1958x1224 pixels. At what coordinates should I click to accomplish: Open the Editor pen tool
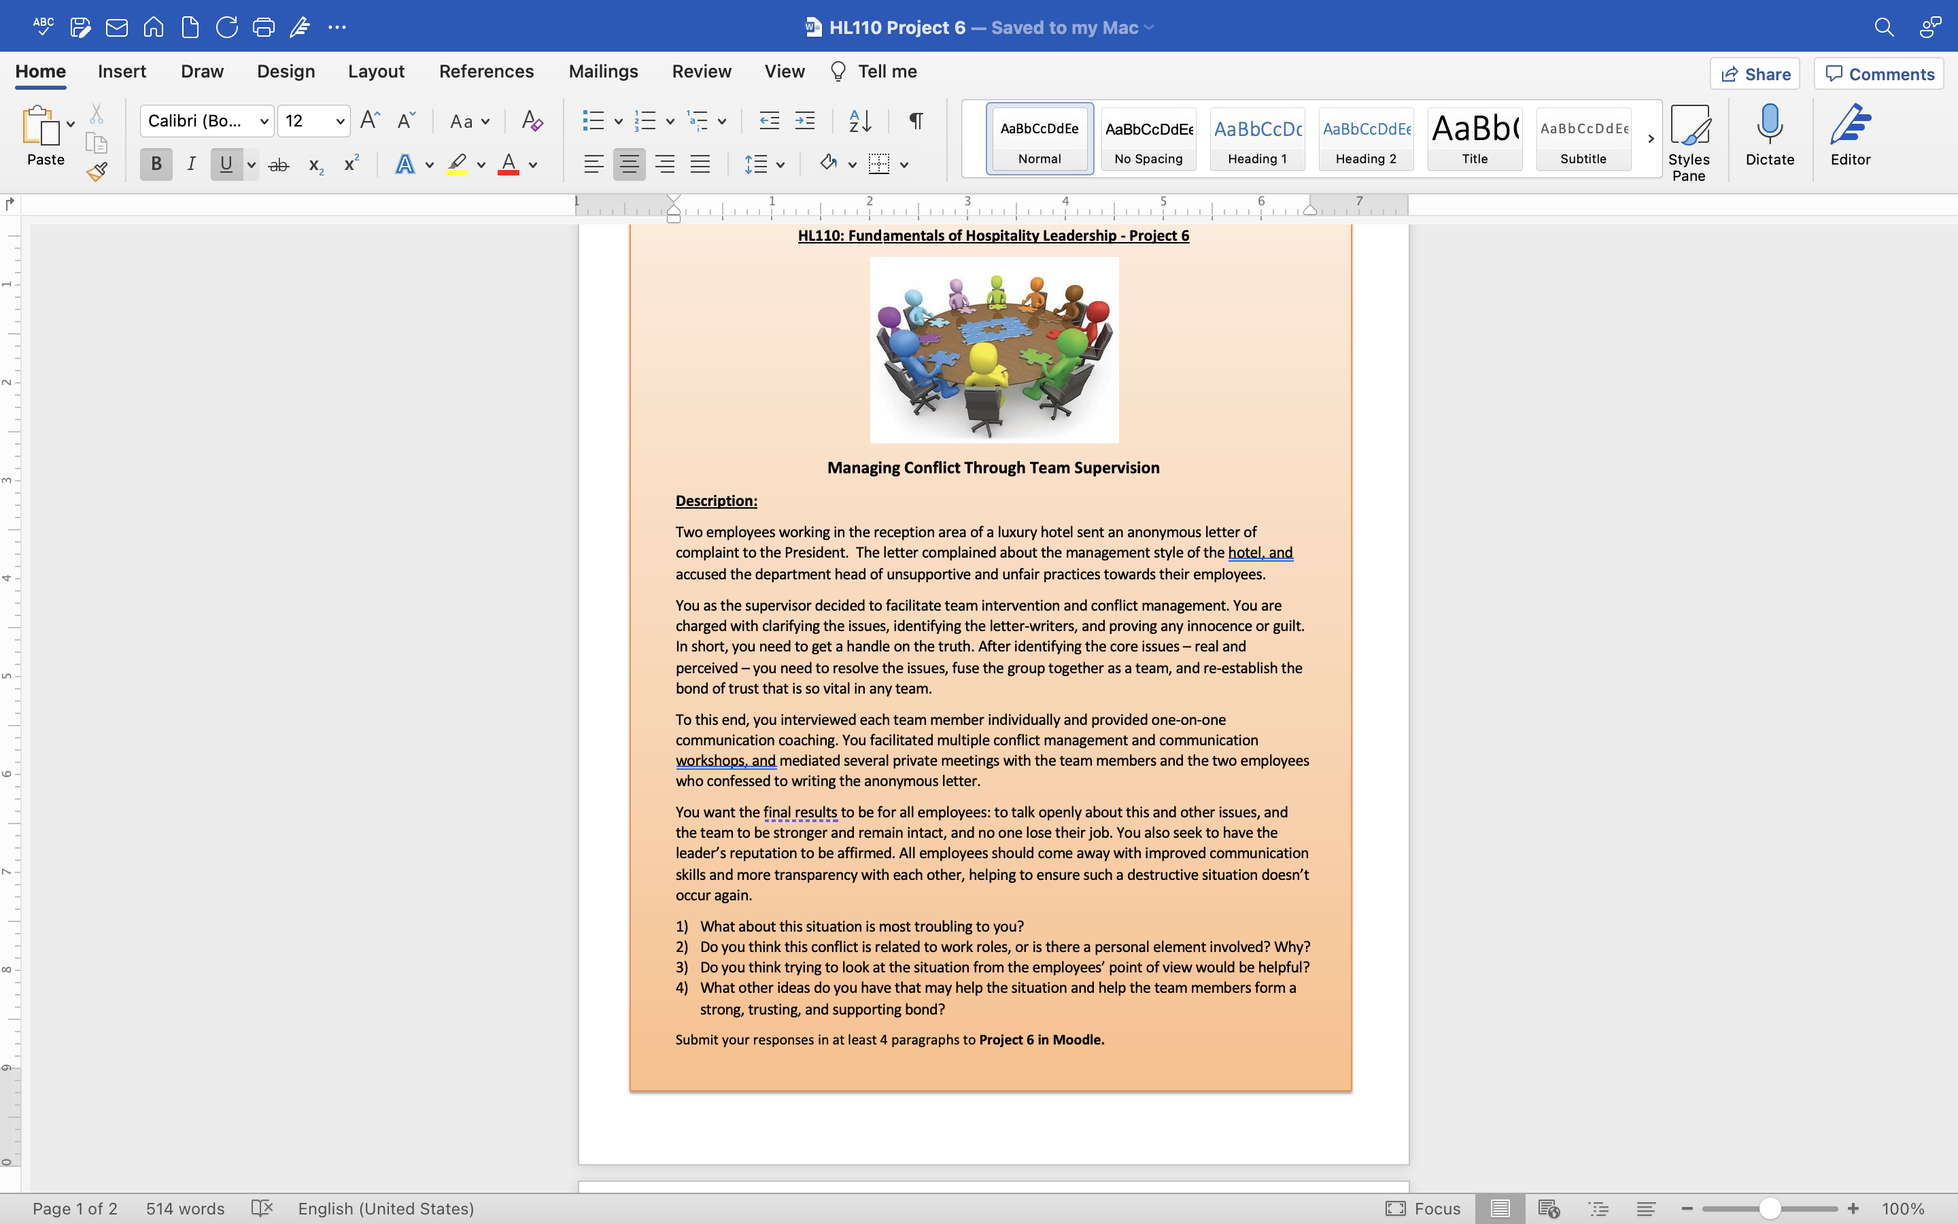1850,136
